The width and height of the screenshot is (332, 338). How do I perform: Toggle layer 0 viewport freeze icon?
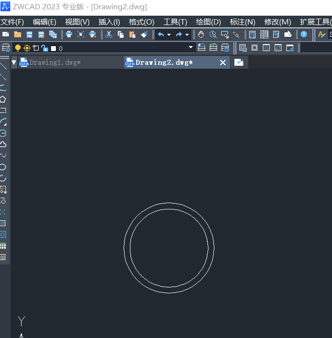[x=36, y=48]
